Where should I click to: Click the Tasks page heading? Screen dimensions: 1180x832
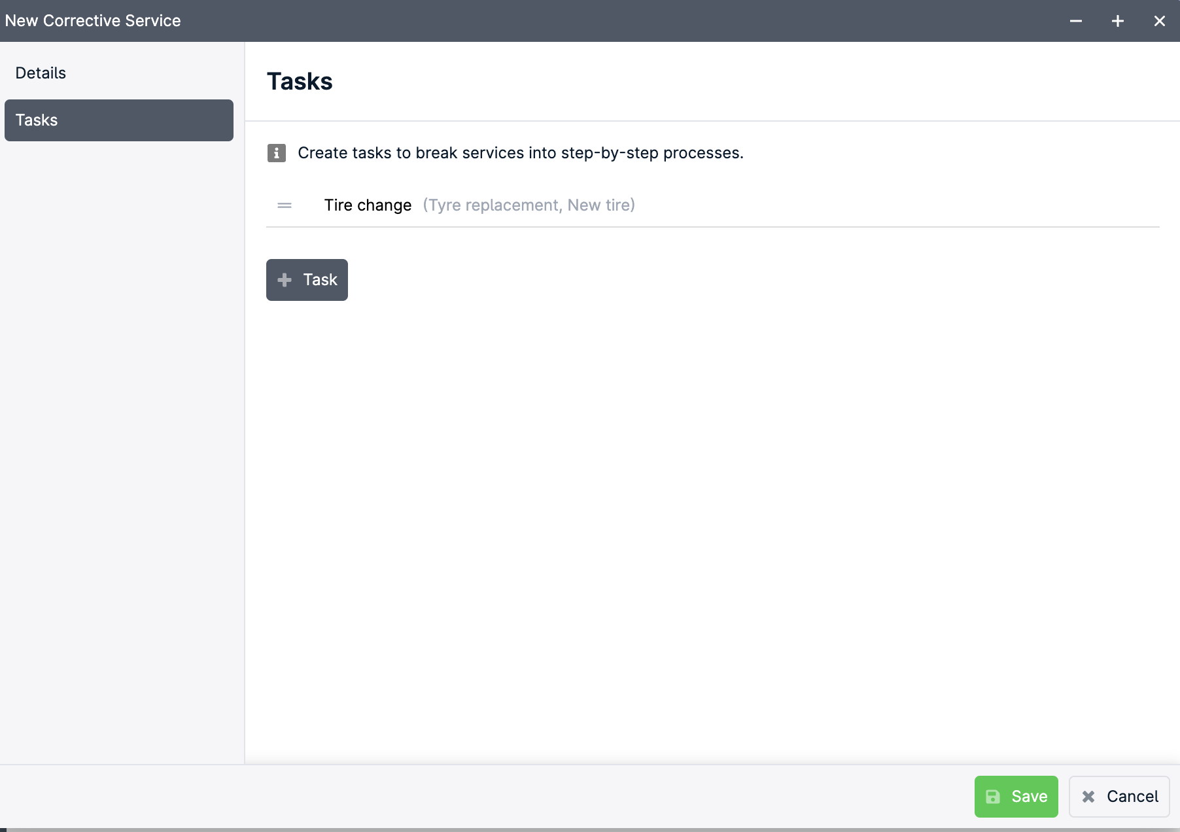(300, 82)
